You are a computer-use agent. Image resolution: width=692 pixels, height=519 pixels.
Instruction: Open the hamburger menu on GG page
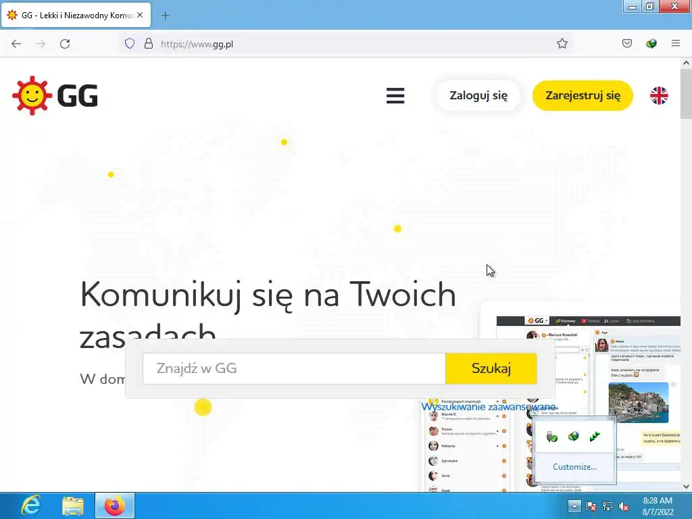(395, 95)
